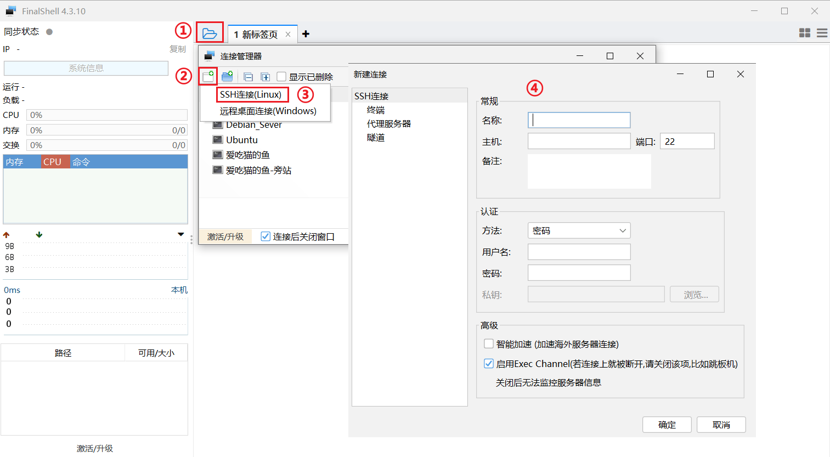
Task: Close the 新标签页 tab
Action: point(288,34)
